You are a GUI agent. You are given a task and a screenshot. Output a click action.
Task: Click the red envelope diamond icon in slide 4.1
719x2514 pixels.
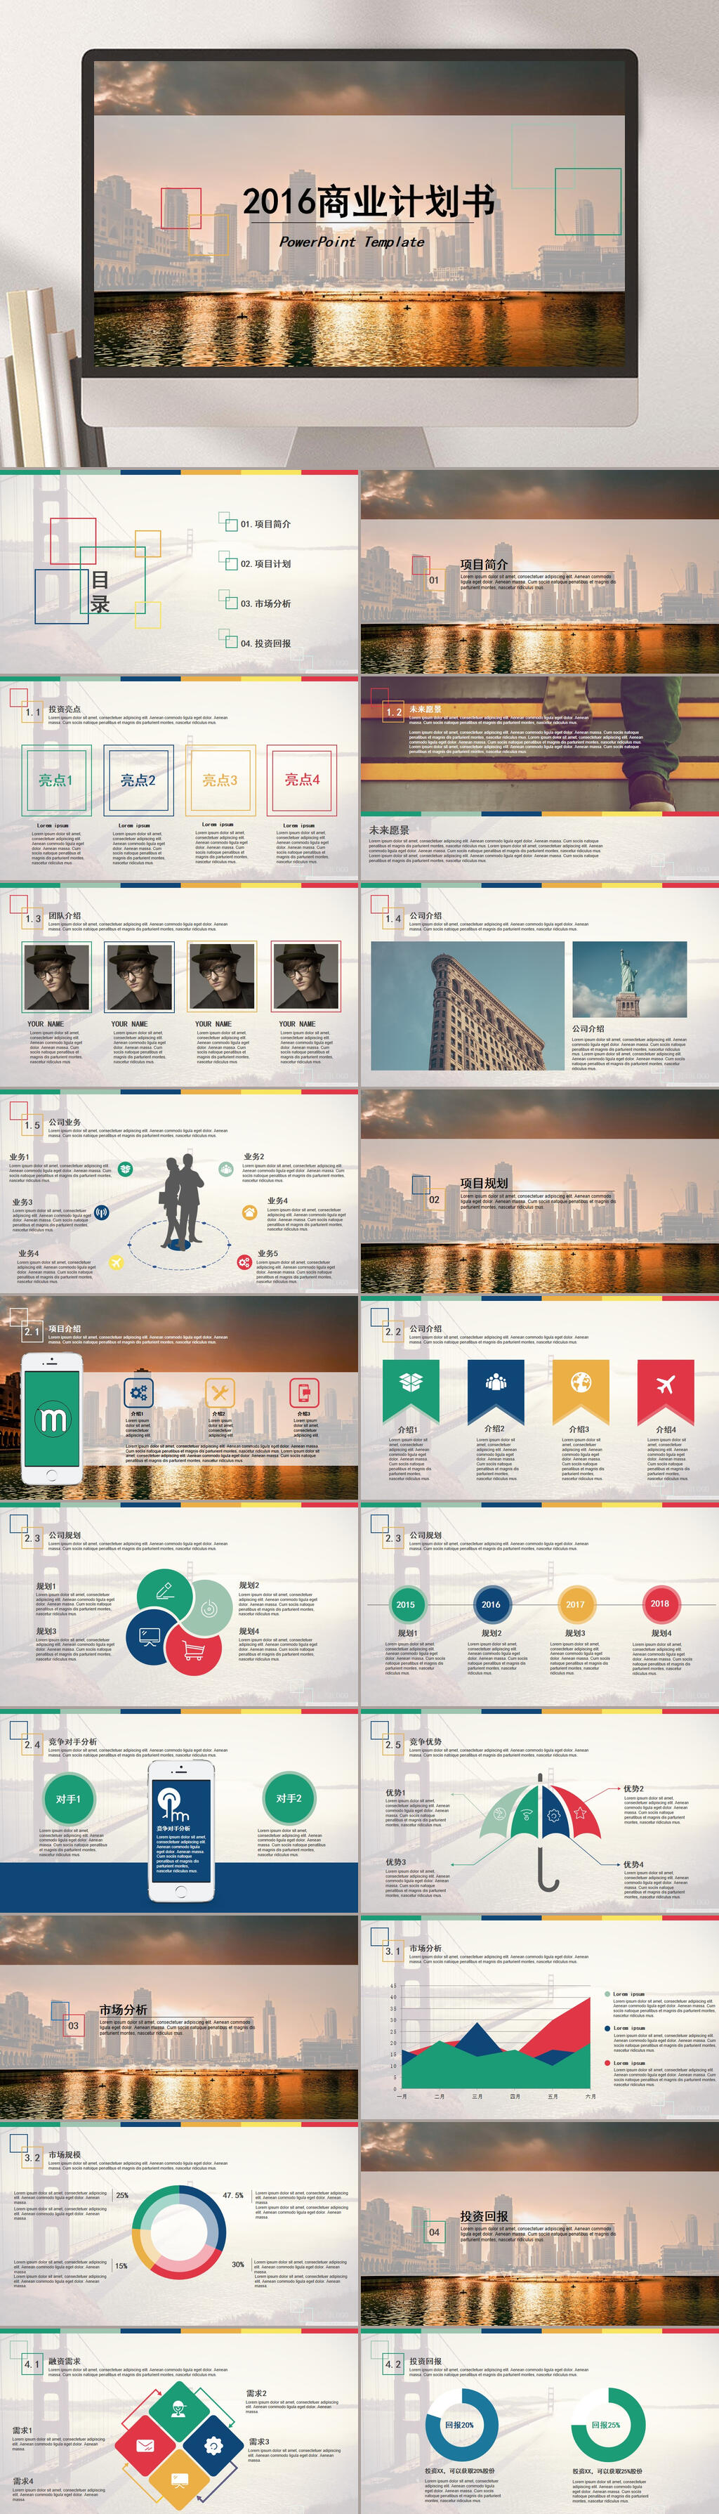pos(145,2444)
